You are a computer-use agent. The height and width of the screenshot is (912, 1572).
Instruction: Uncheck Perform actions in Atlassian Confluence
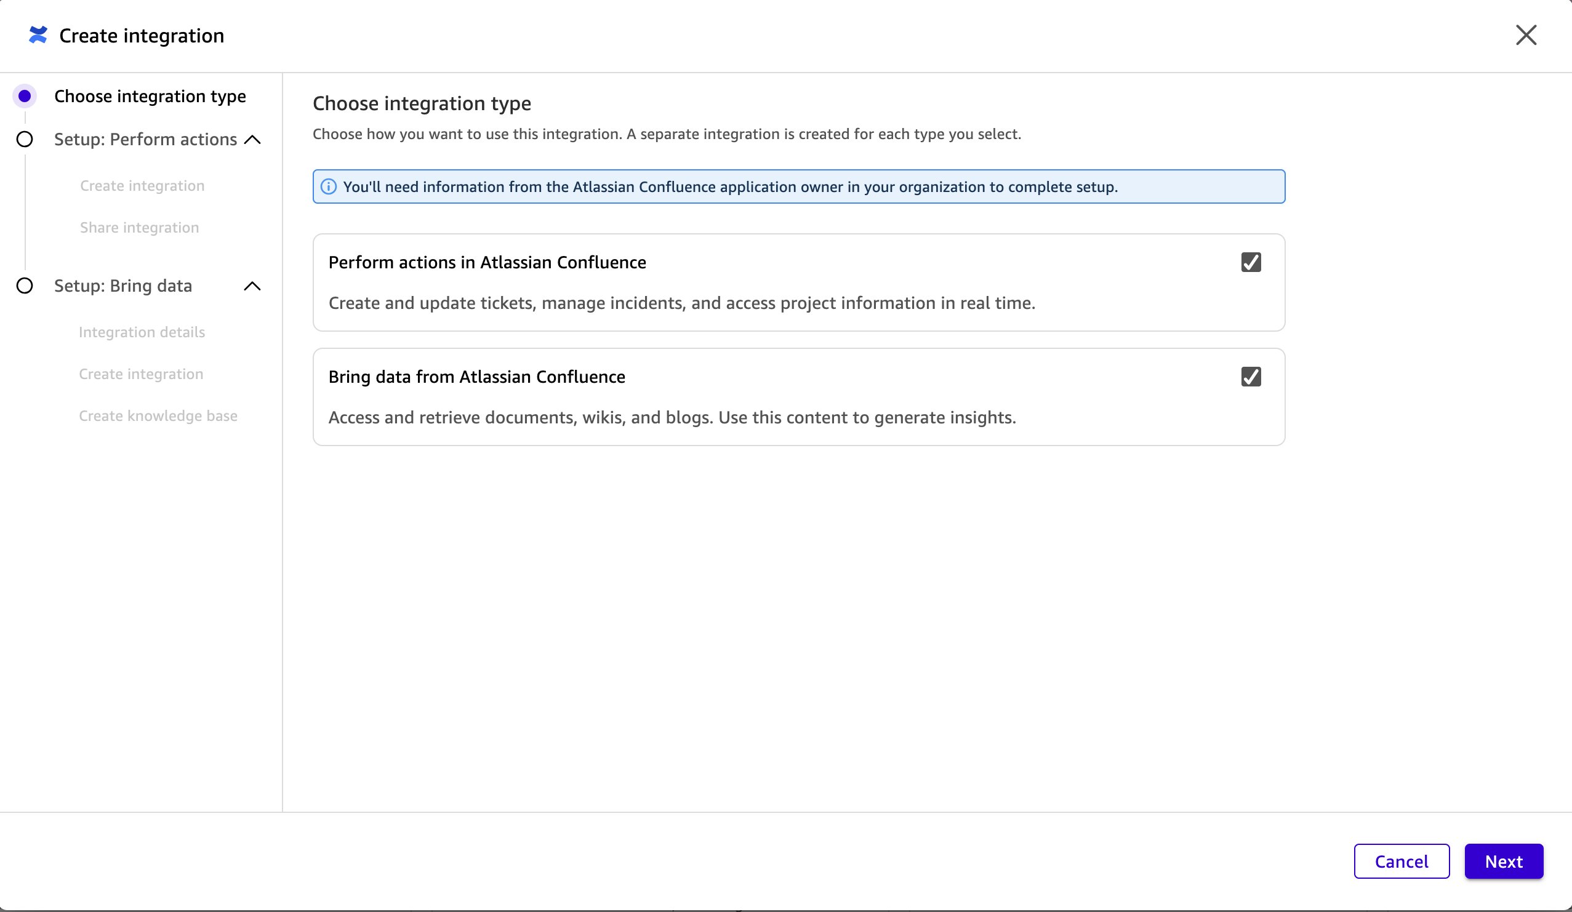coord(1251,262)
